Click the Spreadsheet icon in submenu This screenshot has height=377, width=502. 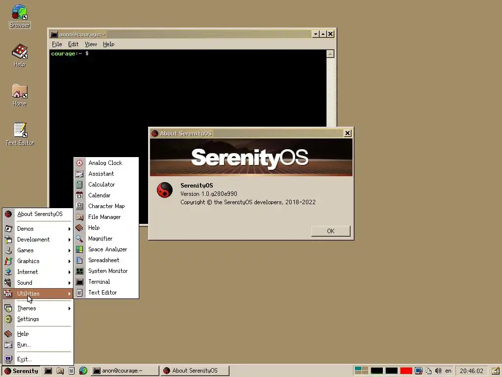(79, 260)
